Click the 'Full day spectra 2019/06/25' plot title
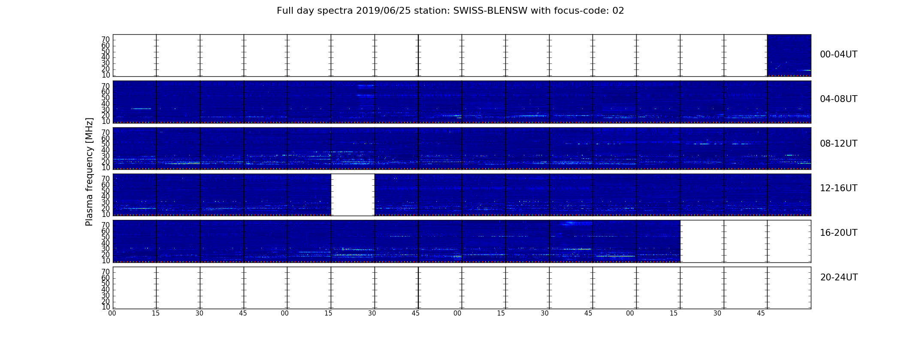Screen dimensions: 901x343 [450, 11]
